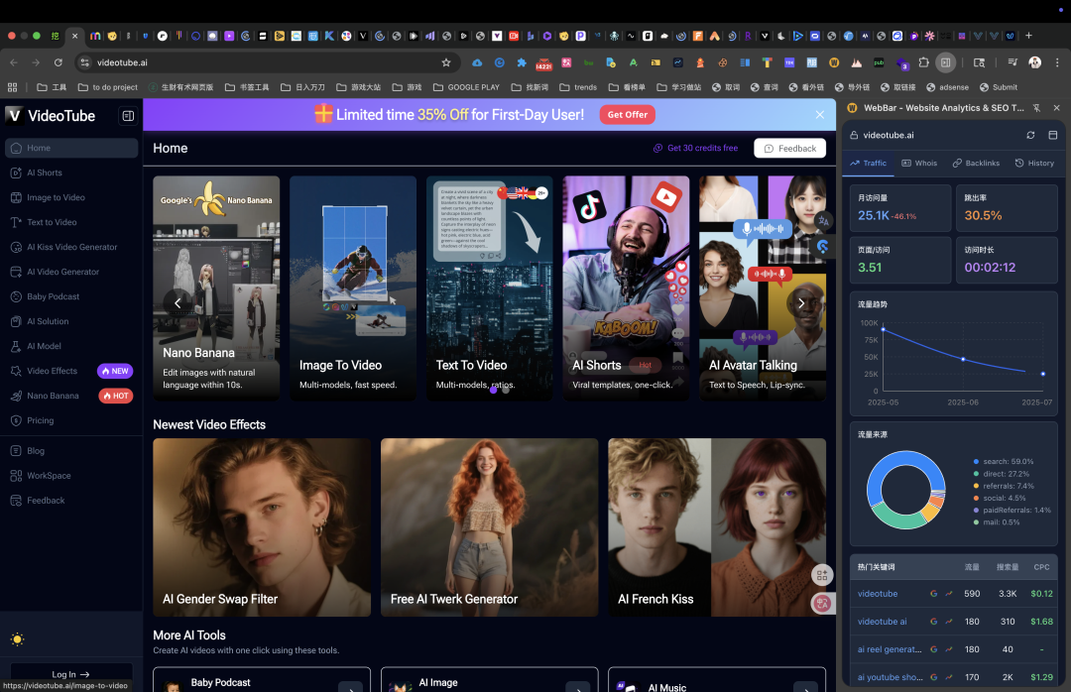Open trend icon for videotube ai keyword
The width and height of the screenshot is (1071, 692).
[x=949, y=622]
